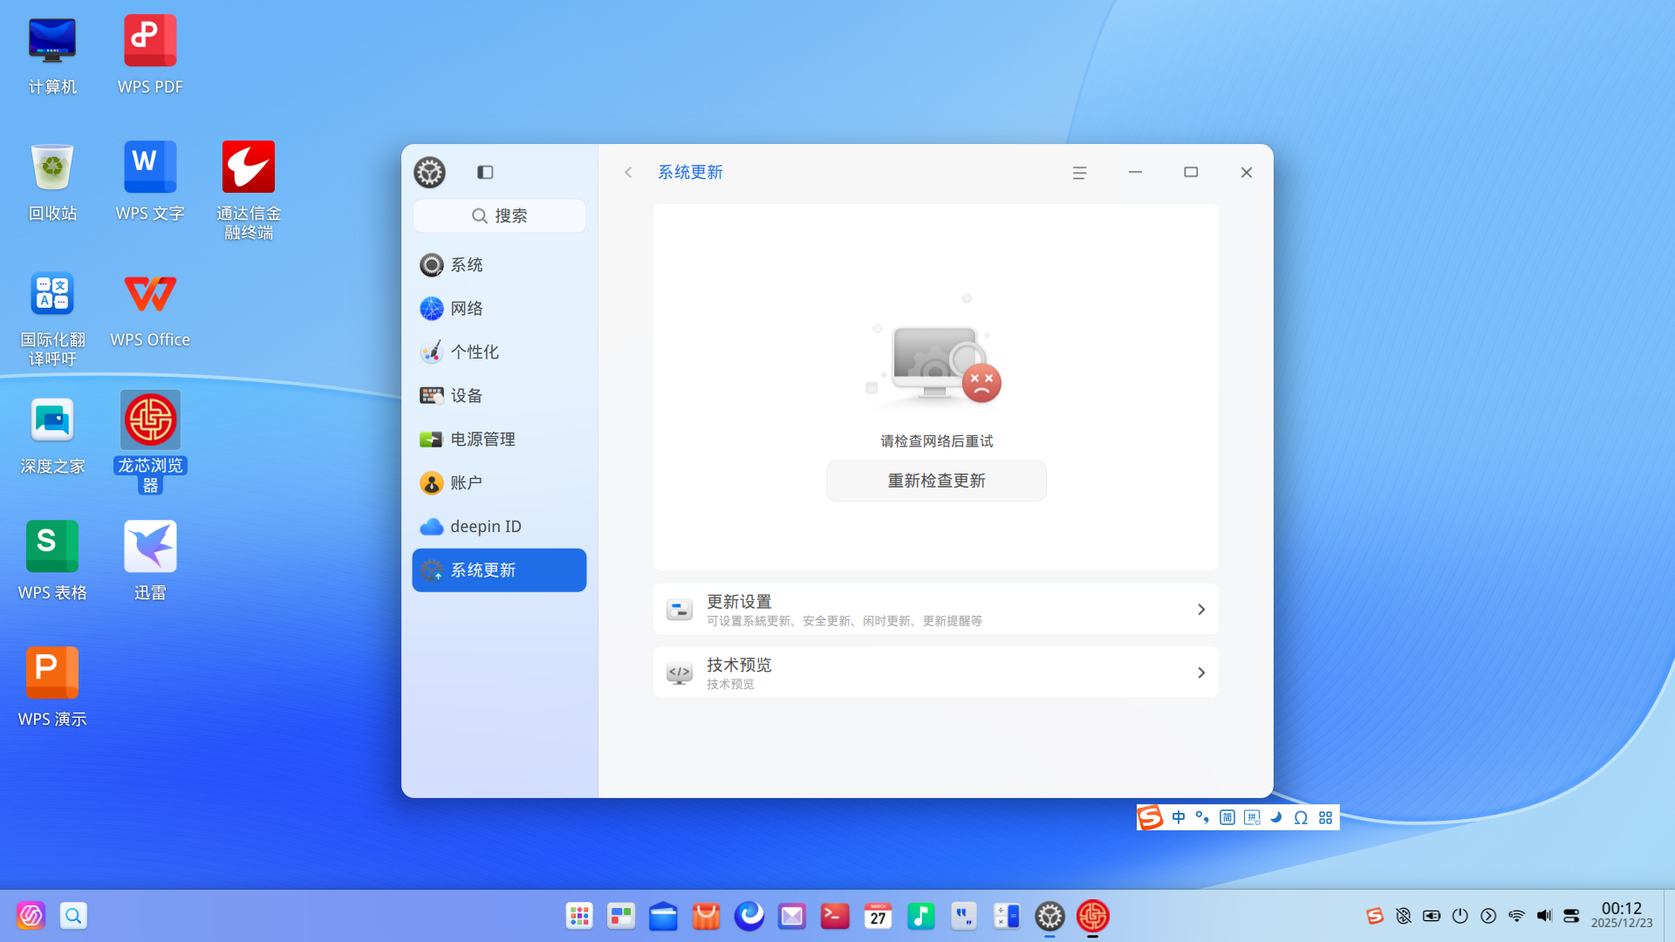The image size is (1675, 942).
Task: Select 迅雷 desktop icon
Action: pos(150,562)
